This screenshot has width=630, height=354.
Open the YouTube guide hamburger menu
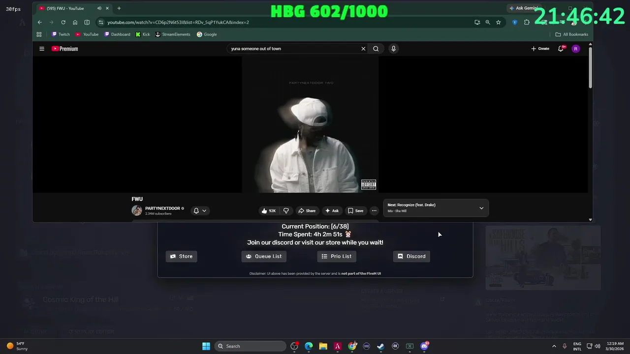pos(42,49)
